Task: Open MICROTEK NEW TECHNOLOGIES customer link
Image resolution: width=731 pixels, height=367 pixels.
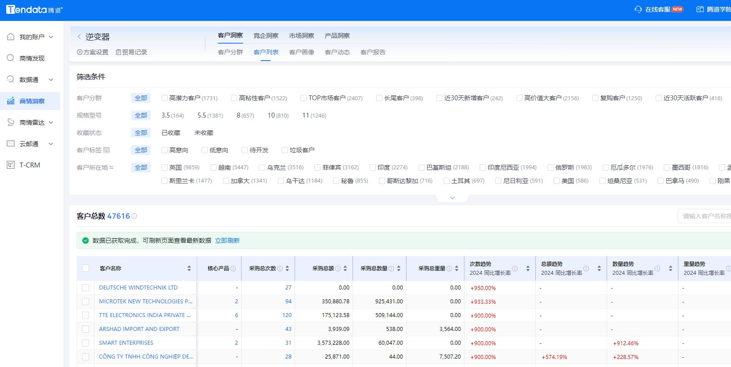Action: tap(145, 302)
